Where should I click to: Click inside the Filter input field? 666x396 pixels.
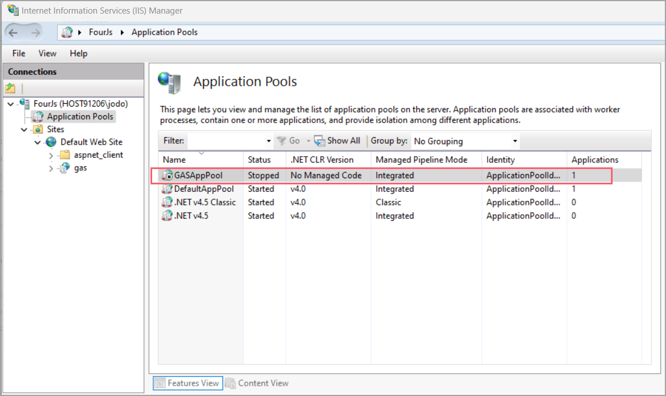click(227, 141)
